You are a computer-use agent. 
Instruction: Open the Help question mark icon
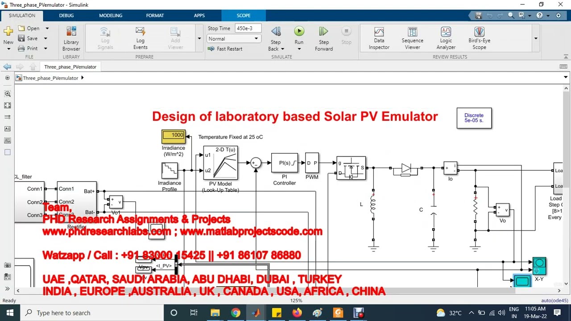tap(539, 16)
